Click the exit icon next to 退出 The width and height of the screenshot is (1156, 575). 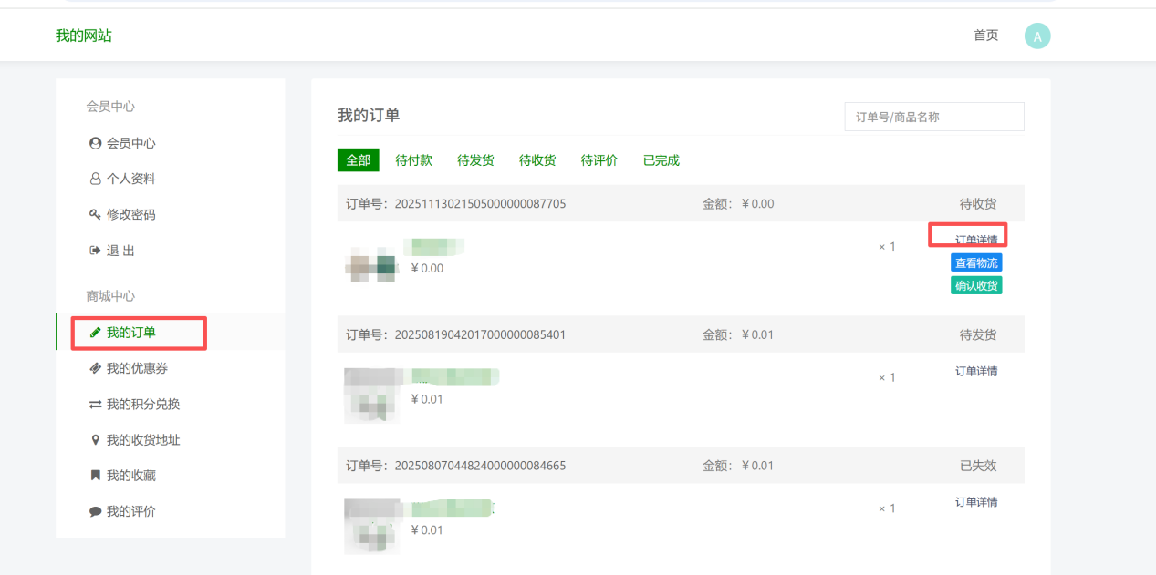pyautogui.click(x=95, y=250)
